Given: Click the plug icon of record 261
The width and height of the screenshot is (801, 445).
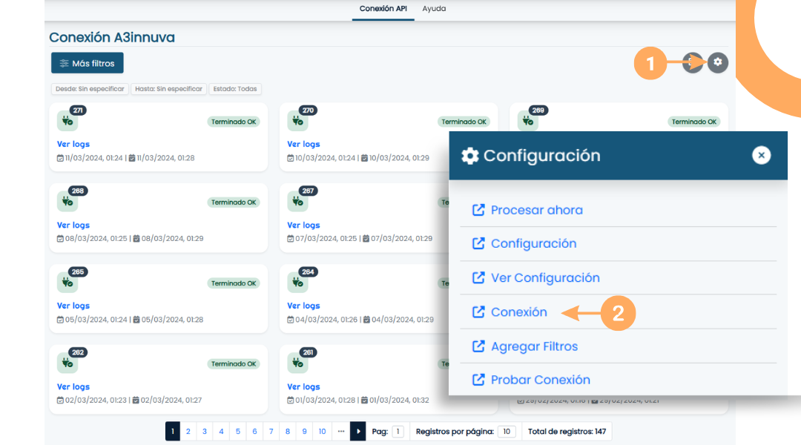Looking at the screenshot, I should point(298,363).
